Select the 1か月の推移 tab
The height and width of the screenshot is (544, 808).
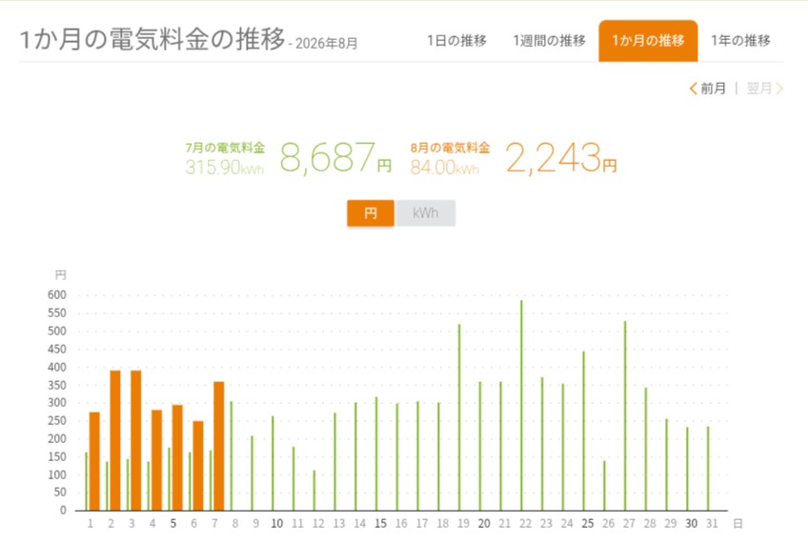click(648, 41)
